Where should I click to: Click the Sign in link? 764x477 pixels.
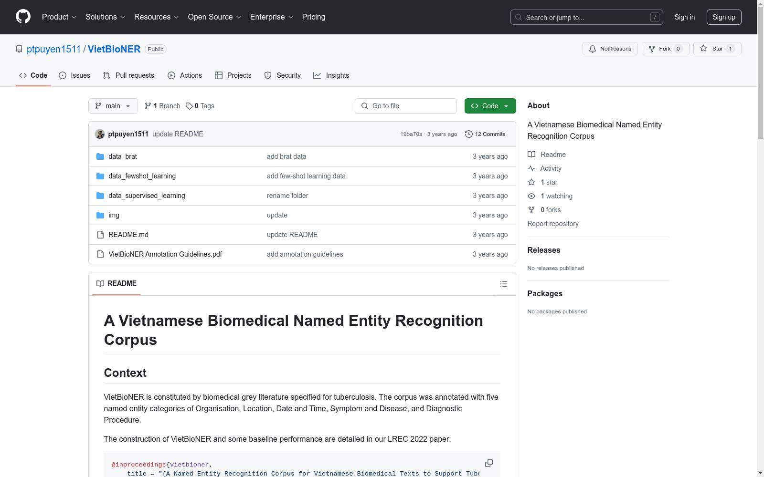685,17
